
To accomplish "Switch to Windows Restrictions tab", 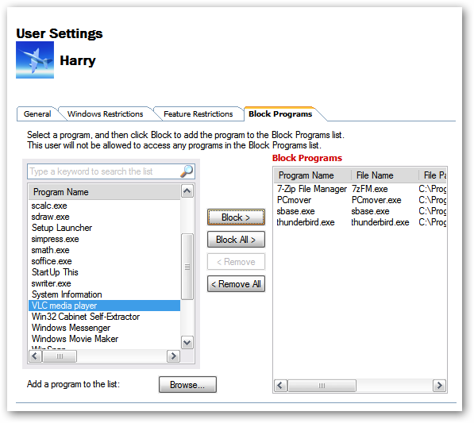I will point(105,114).
